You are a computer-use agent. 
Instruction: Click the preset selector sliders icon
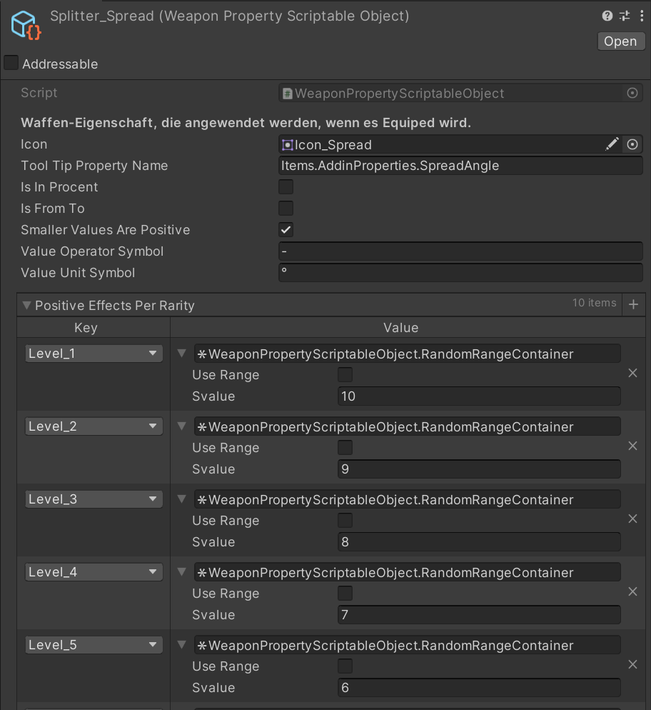tap(625, 16)
